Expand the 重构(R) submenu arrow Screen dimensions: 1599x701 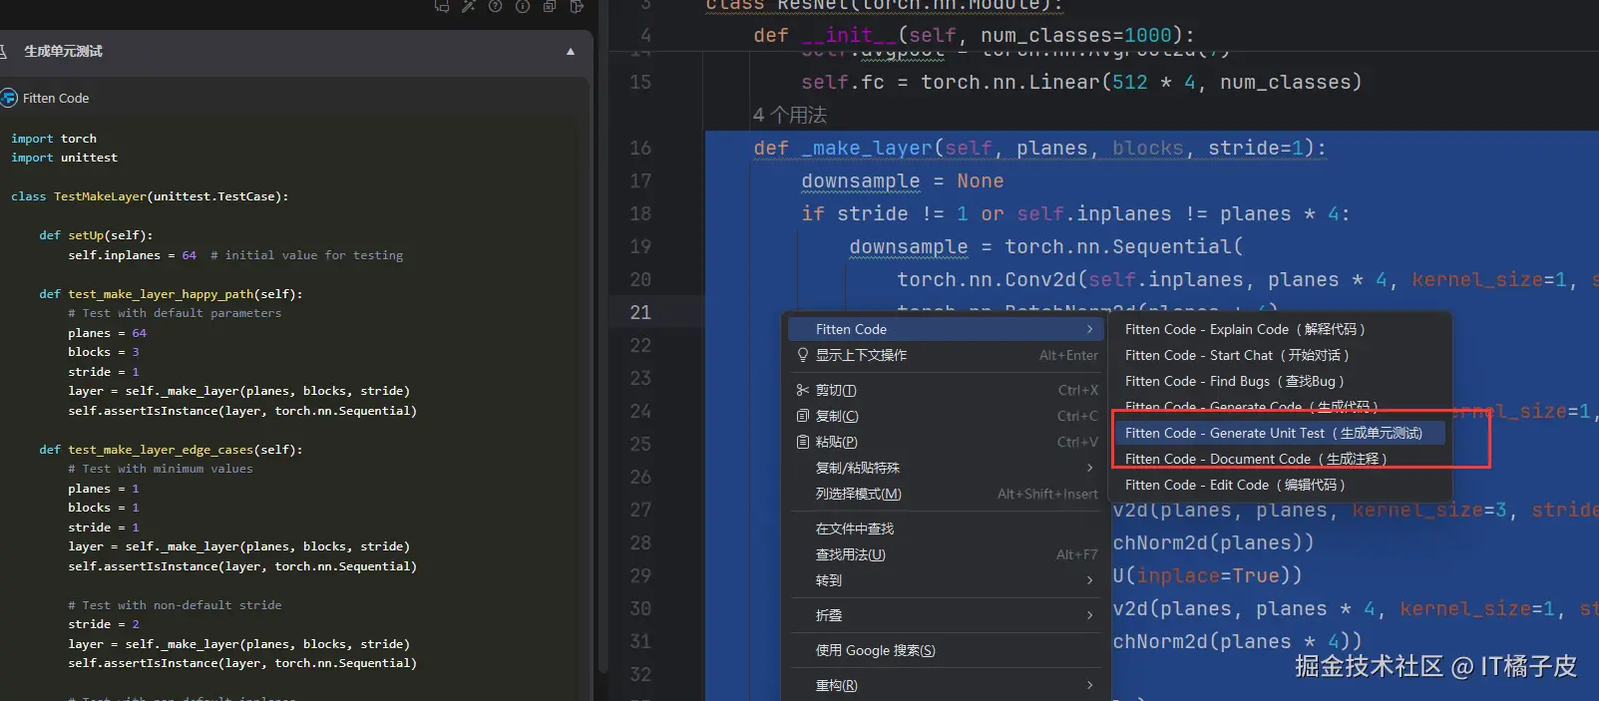click(x=1089, y=685)
